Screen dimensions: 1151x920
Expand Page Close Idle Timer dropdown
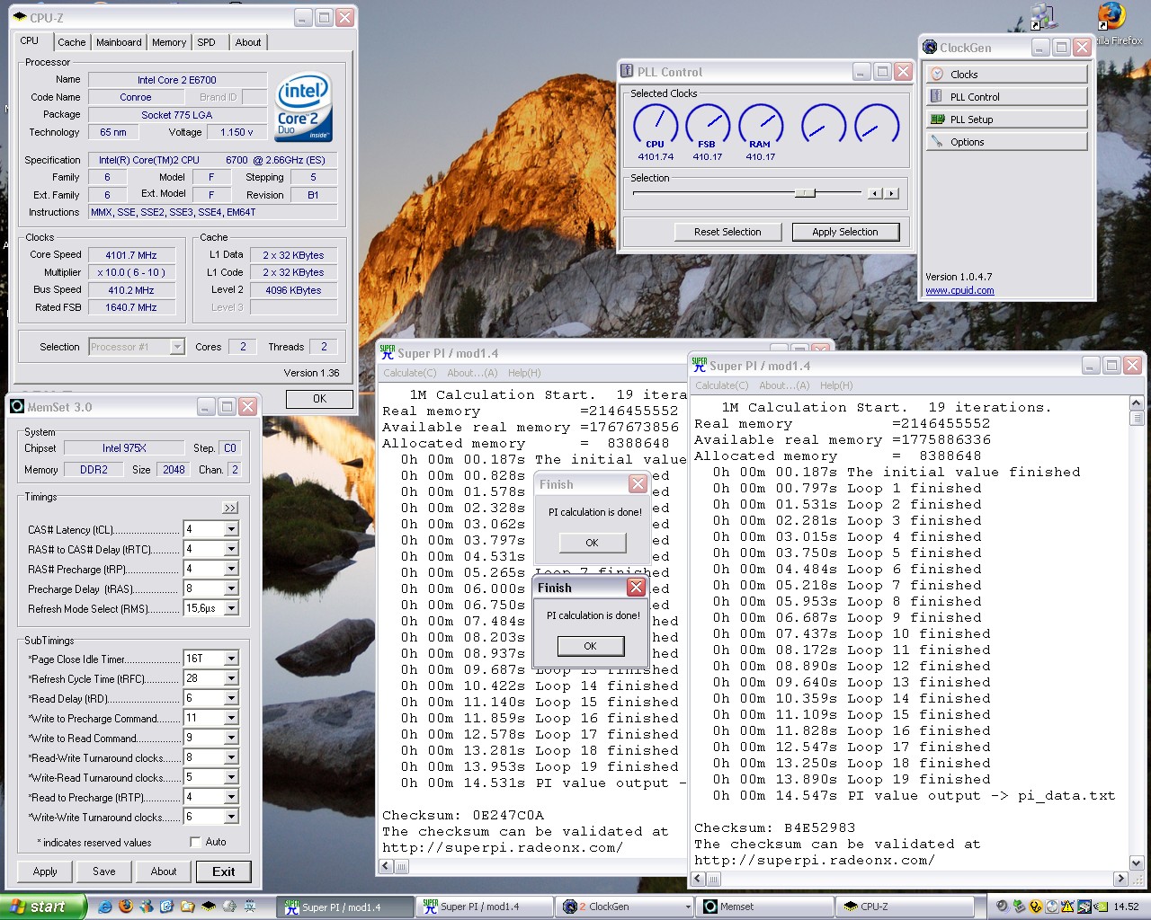(231, 659)
